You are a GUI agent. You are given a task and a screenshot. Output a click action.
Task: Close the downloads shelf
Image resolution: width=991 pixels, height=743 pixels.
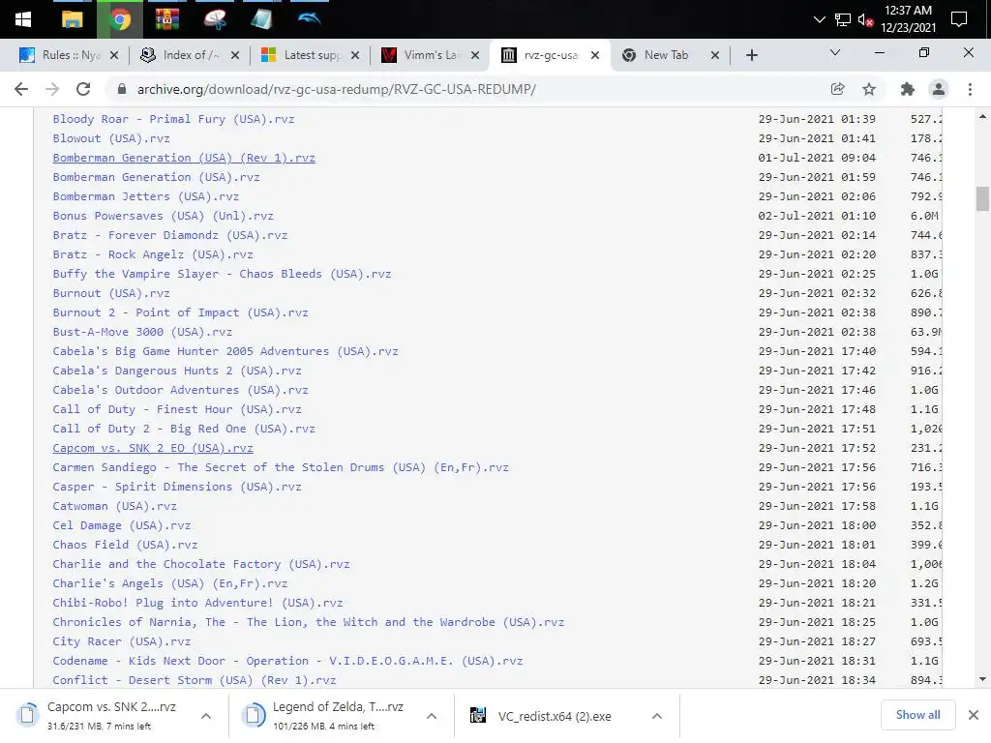[974, 715]
